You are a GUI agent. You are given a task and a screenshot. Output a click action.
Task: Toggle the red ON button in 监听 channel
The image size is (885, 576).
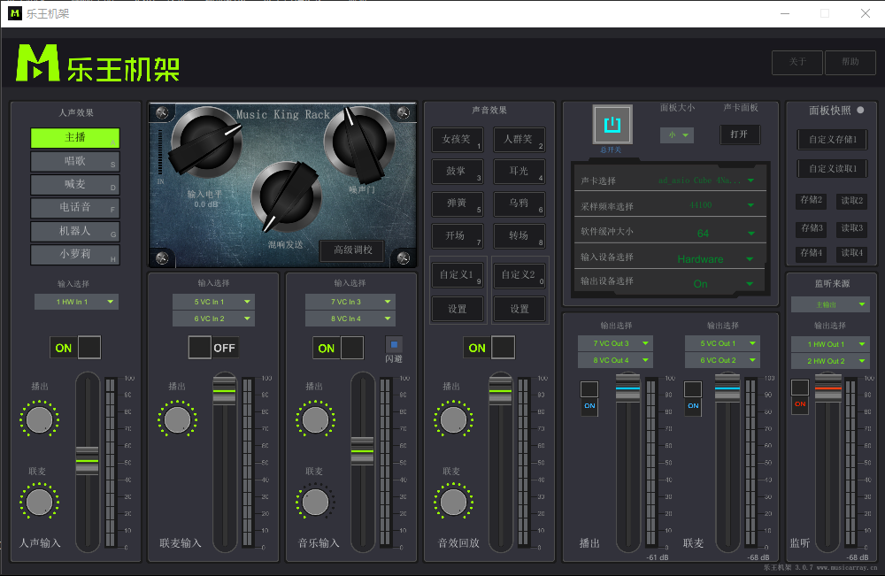tap(800, 404)
